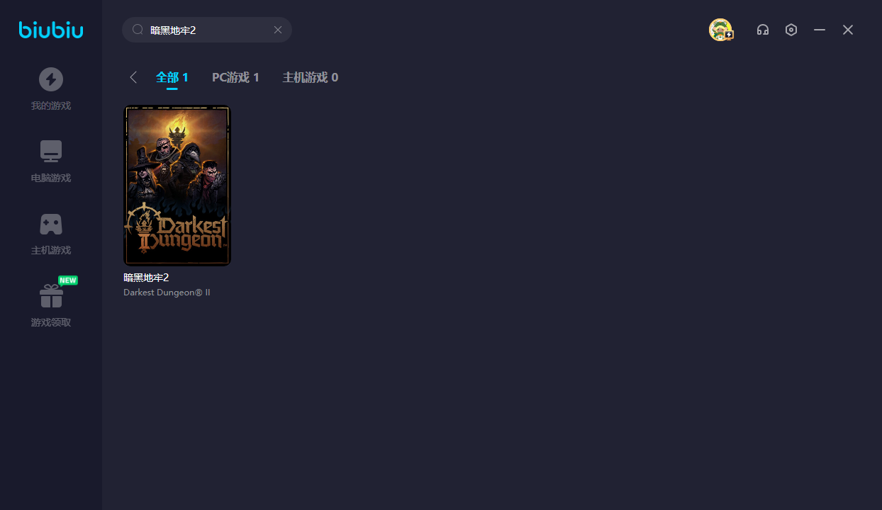Click the Darkest Dungeon® II subtitle

click(x=167, y=293)
